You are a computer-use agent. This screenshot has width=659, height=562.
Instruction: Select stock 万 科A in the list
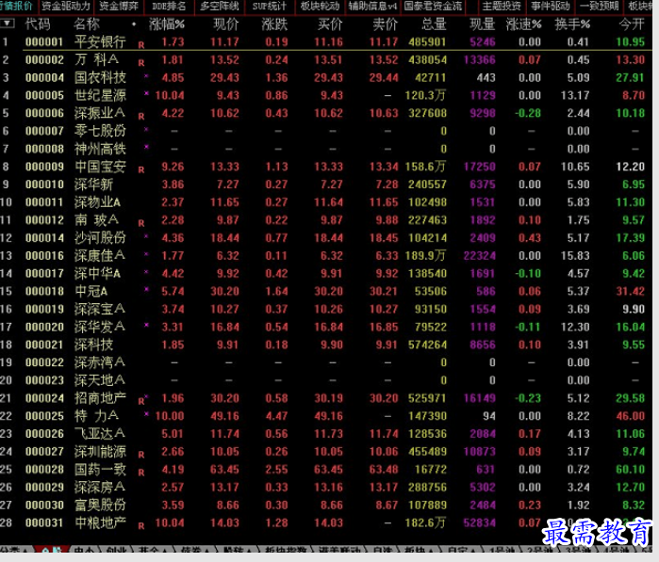point(97,59)
